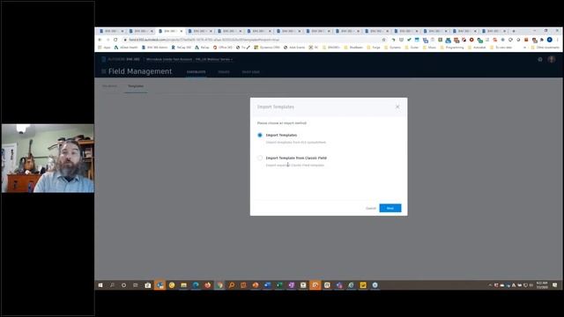
Task: Open the Guitar bookmarks folder
Action: [x=412, y=48]
